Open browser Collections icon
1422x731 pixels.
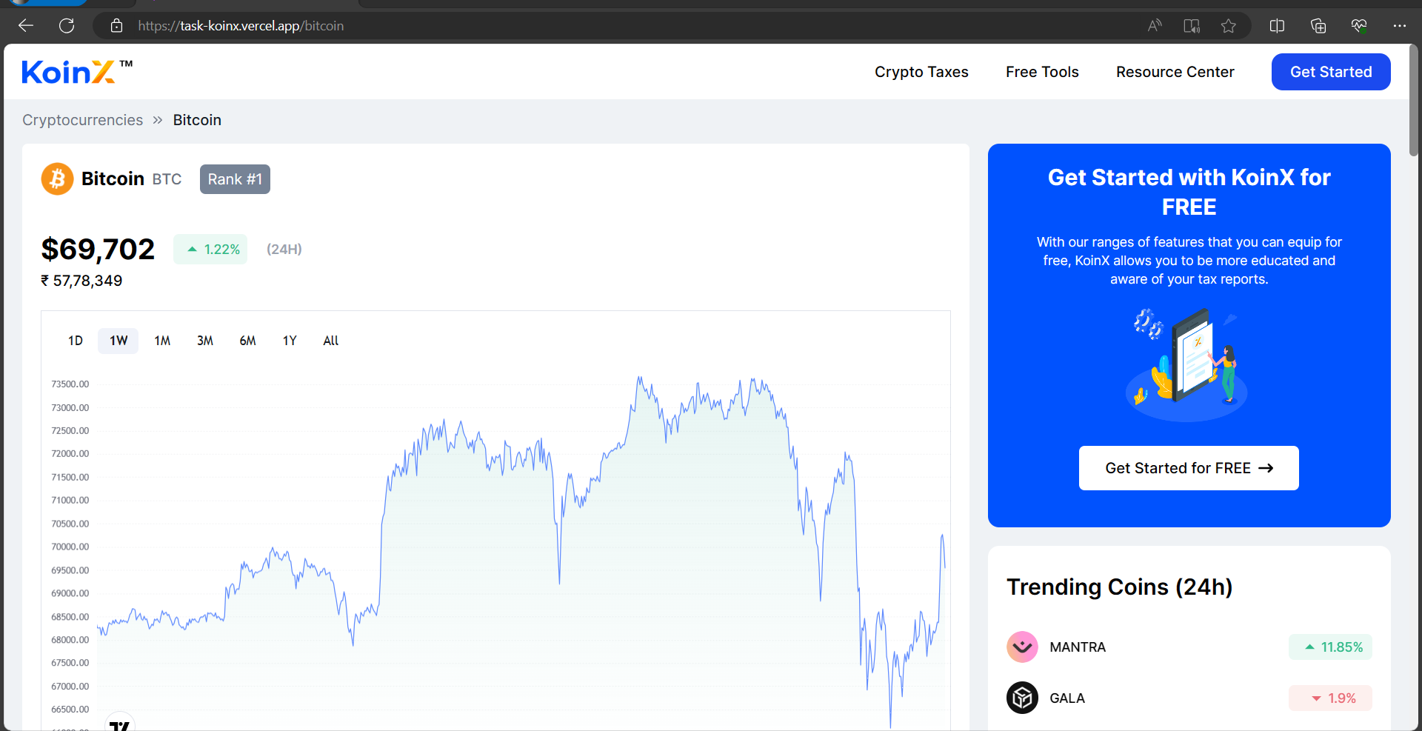pyautogui.click(x=1318, y=26)
